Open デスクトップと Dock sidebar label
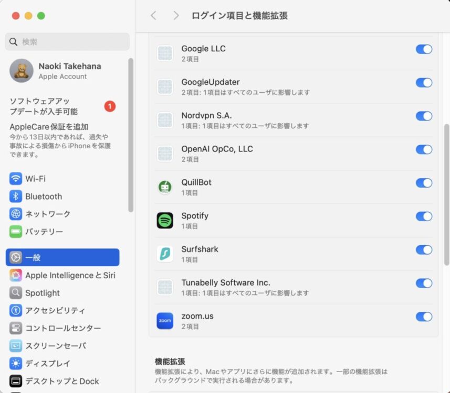The width and height of the screenshot is (450, 393). tap(62, 381)
